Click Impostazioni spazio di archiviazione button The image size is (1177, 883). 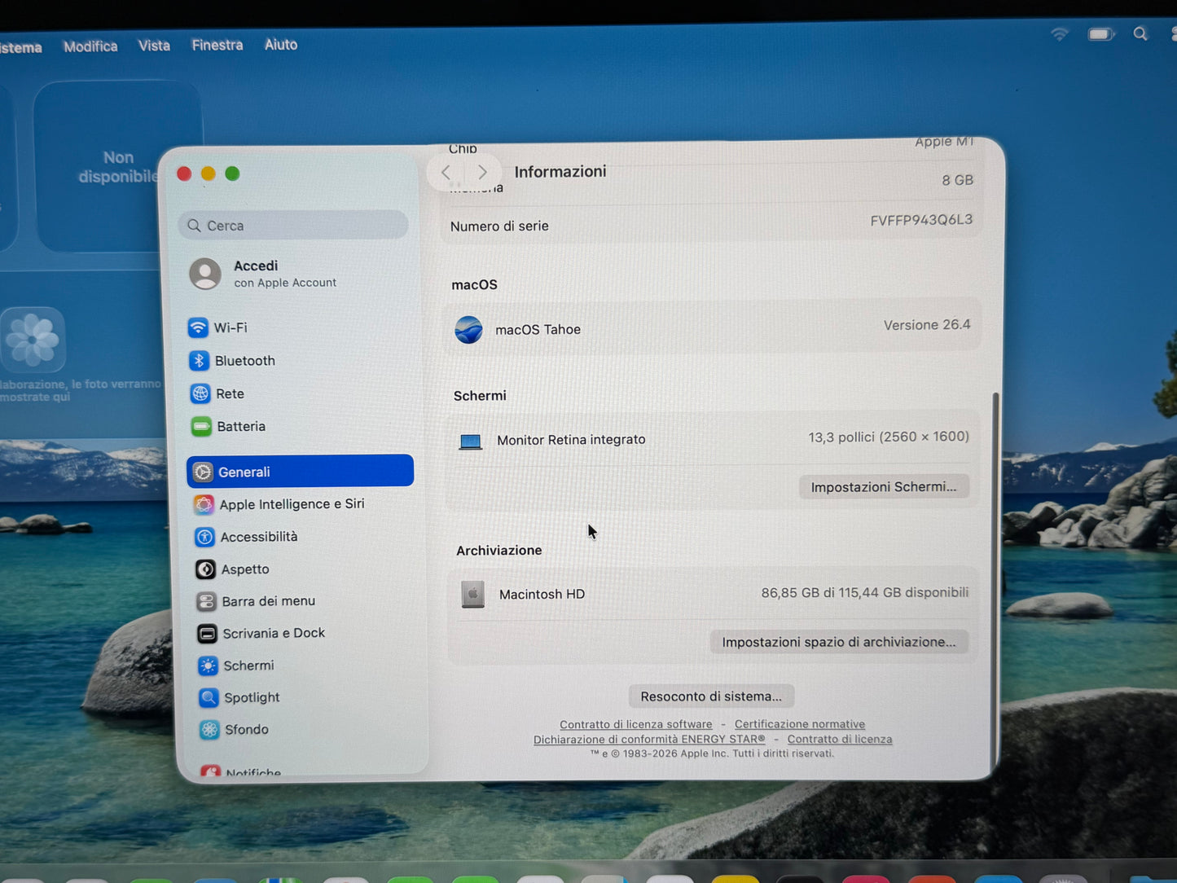click(x=839, y=642)
